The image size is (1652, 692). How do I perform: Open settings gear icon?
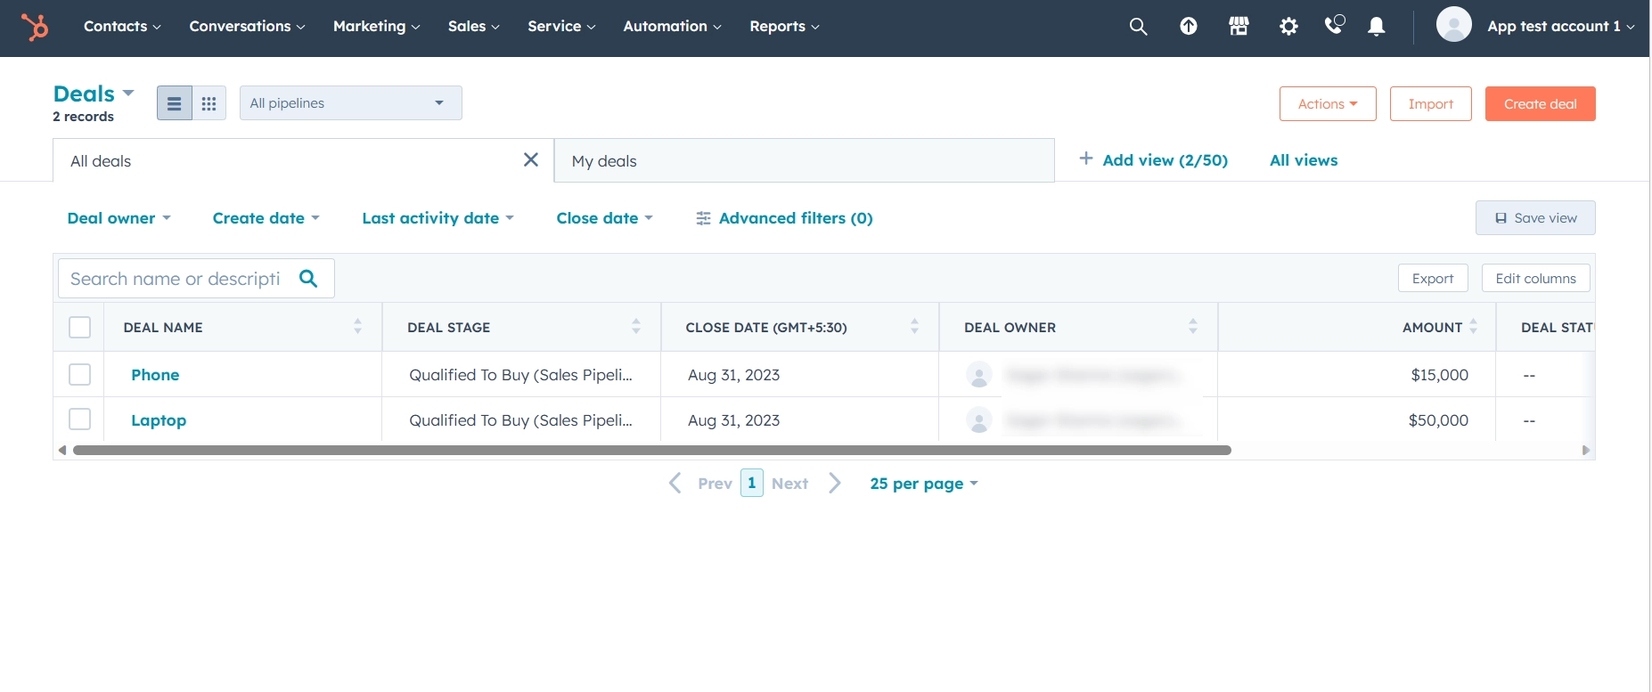point(1288,27)
